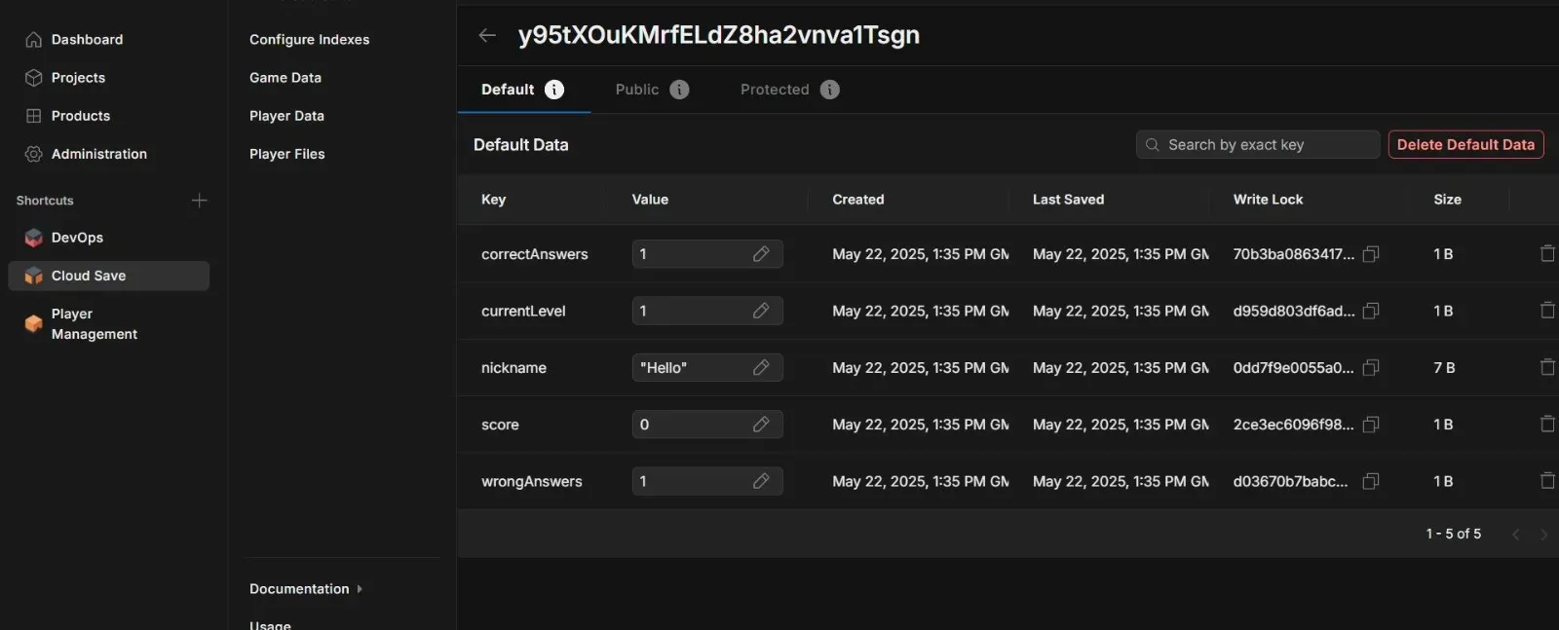
Task: Delete the correctAnswers row with trash icon
Action: [x=1547, y=254]
